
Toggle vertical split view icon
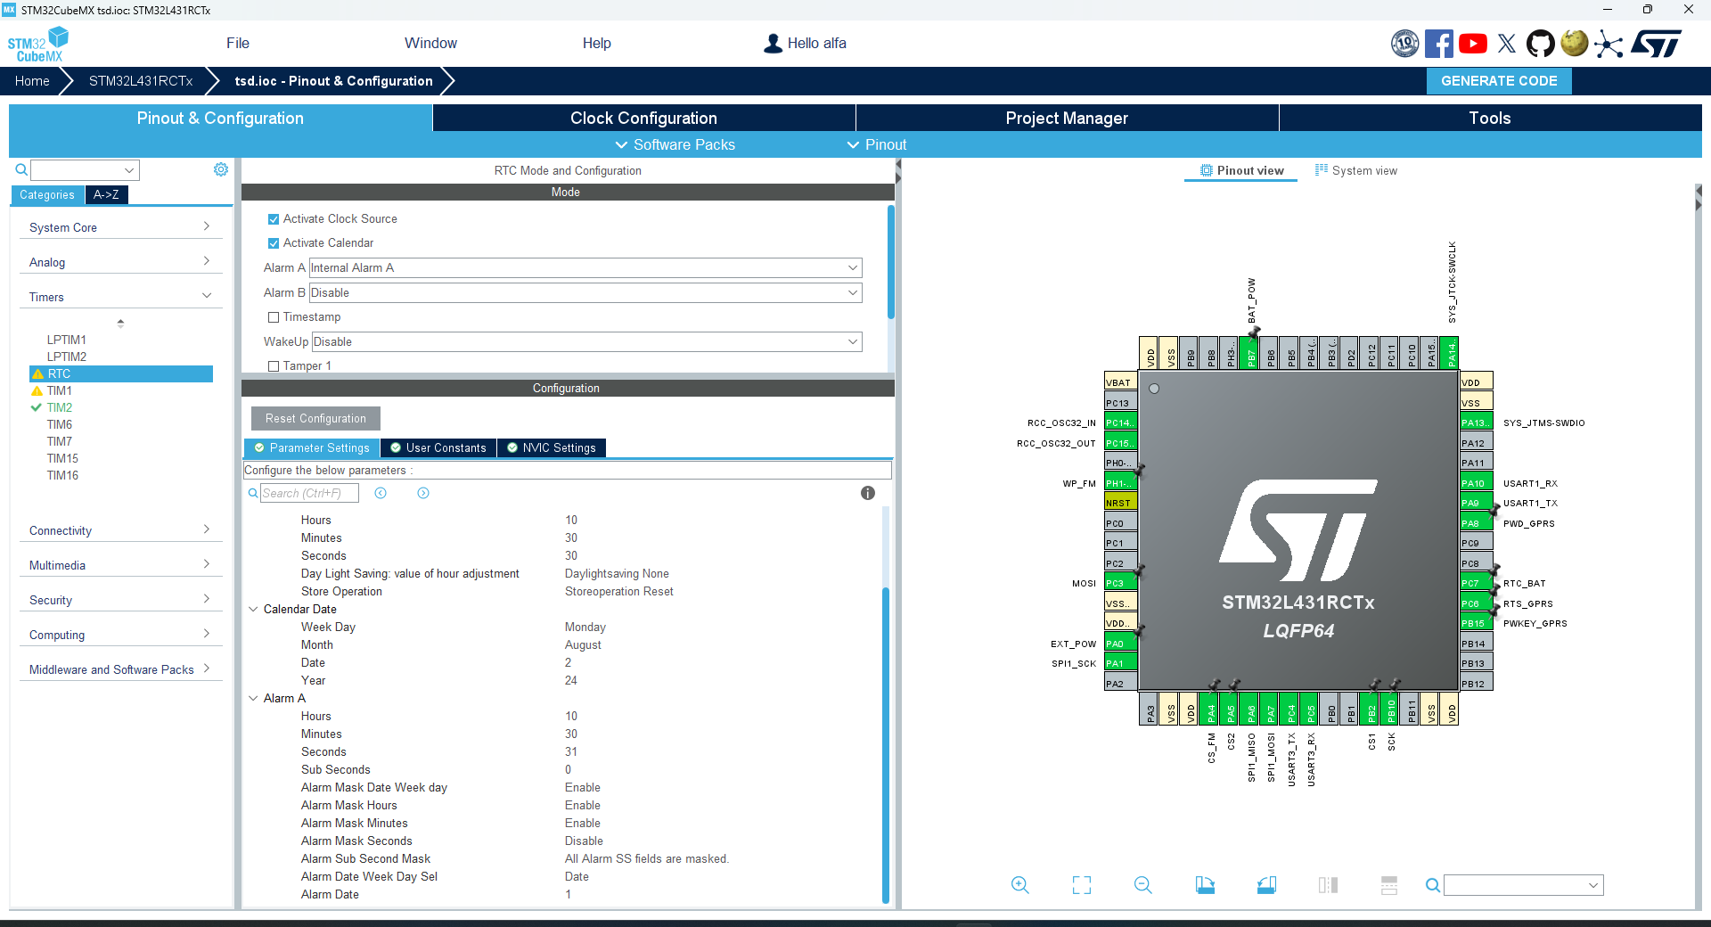[x=1328, y=885]
